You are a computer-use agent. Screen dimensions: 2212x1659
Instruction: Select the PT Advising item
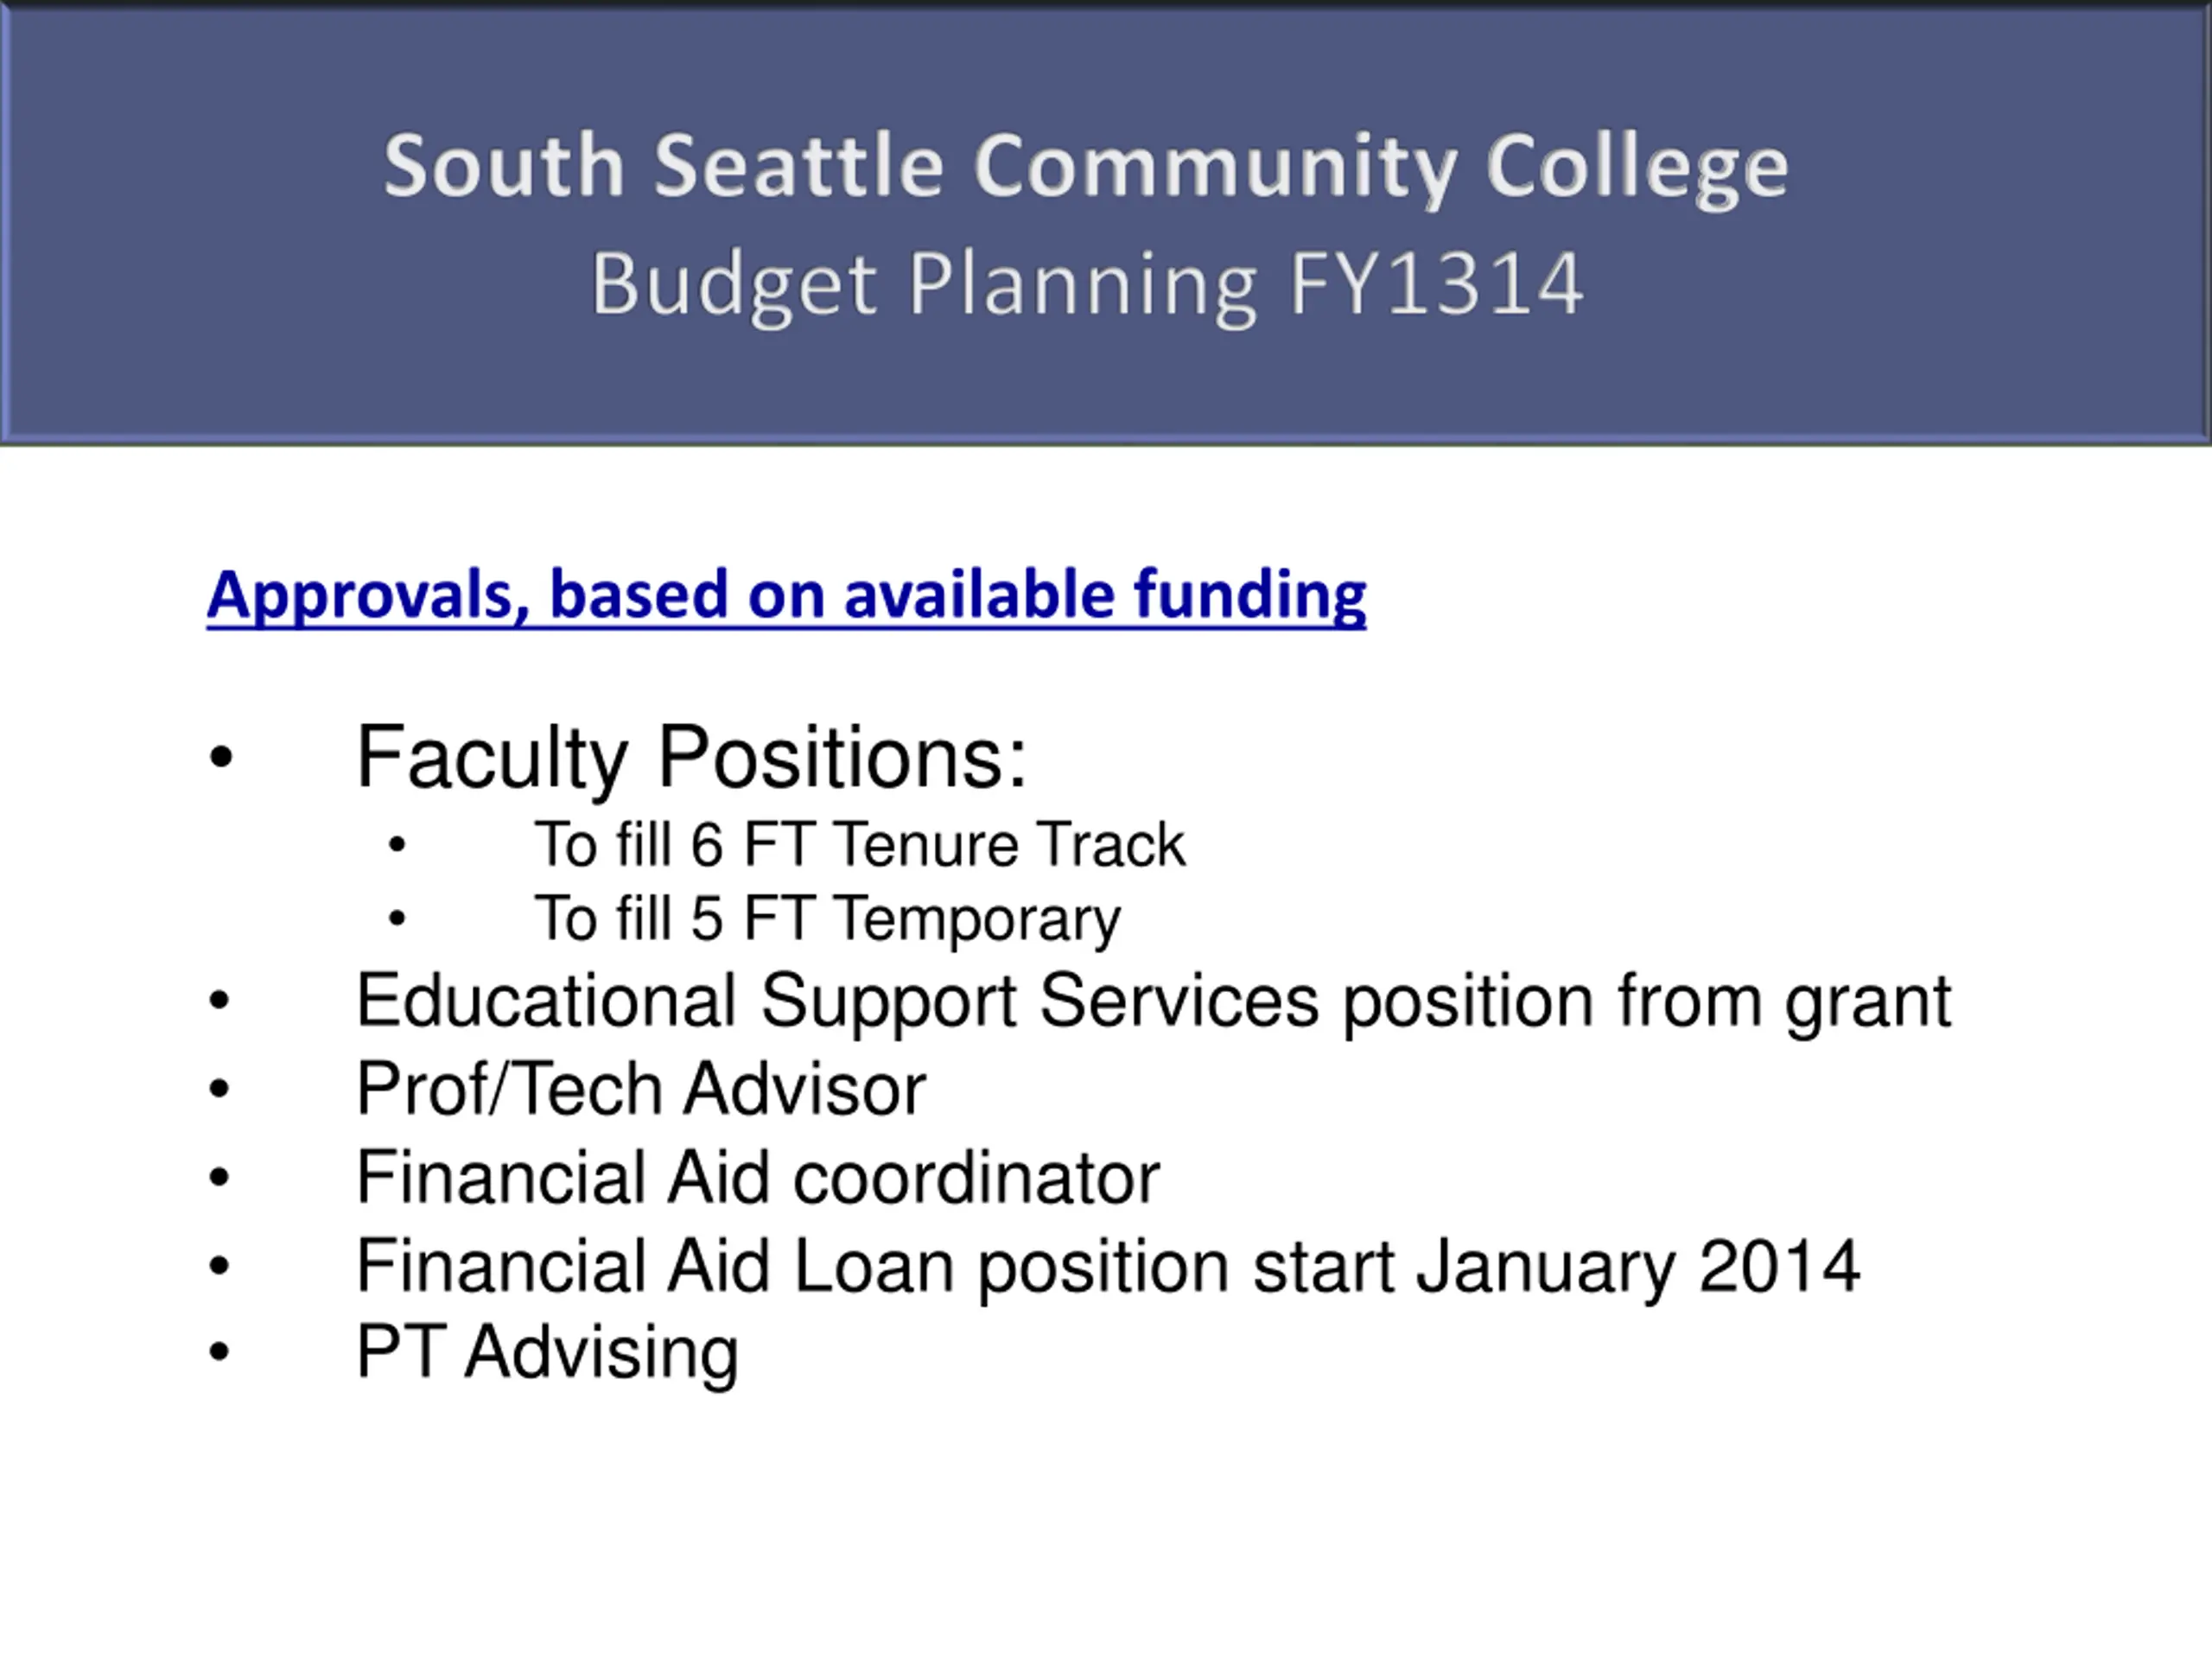tap(547, 1354)
